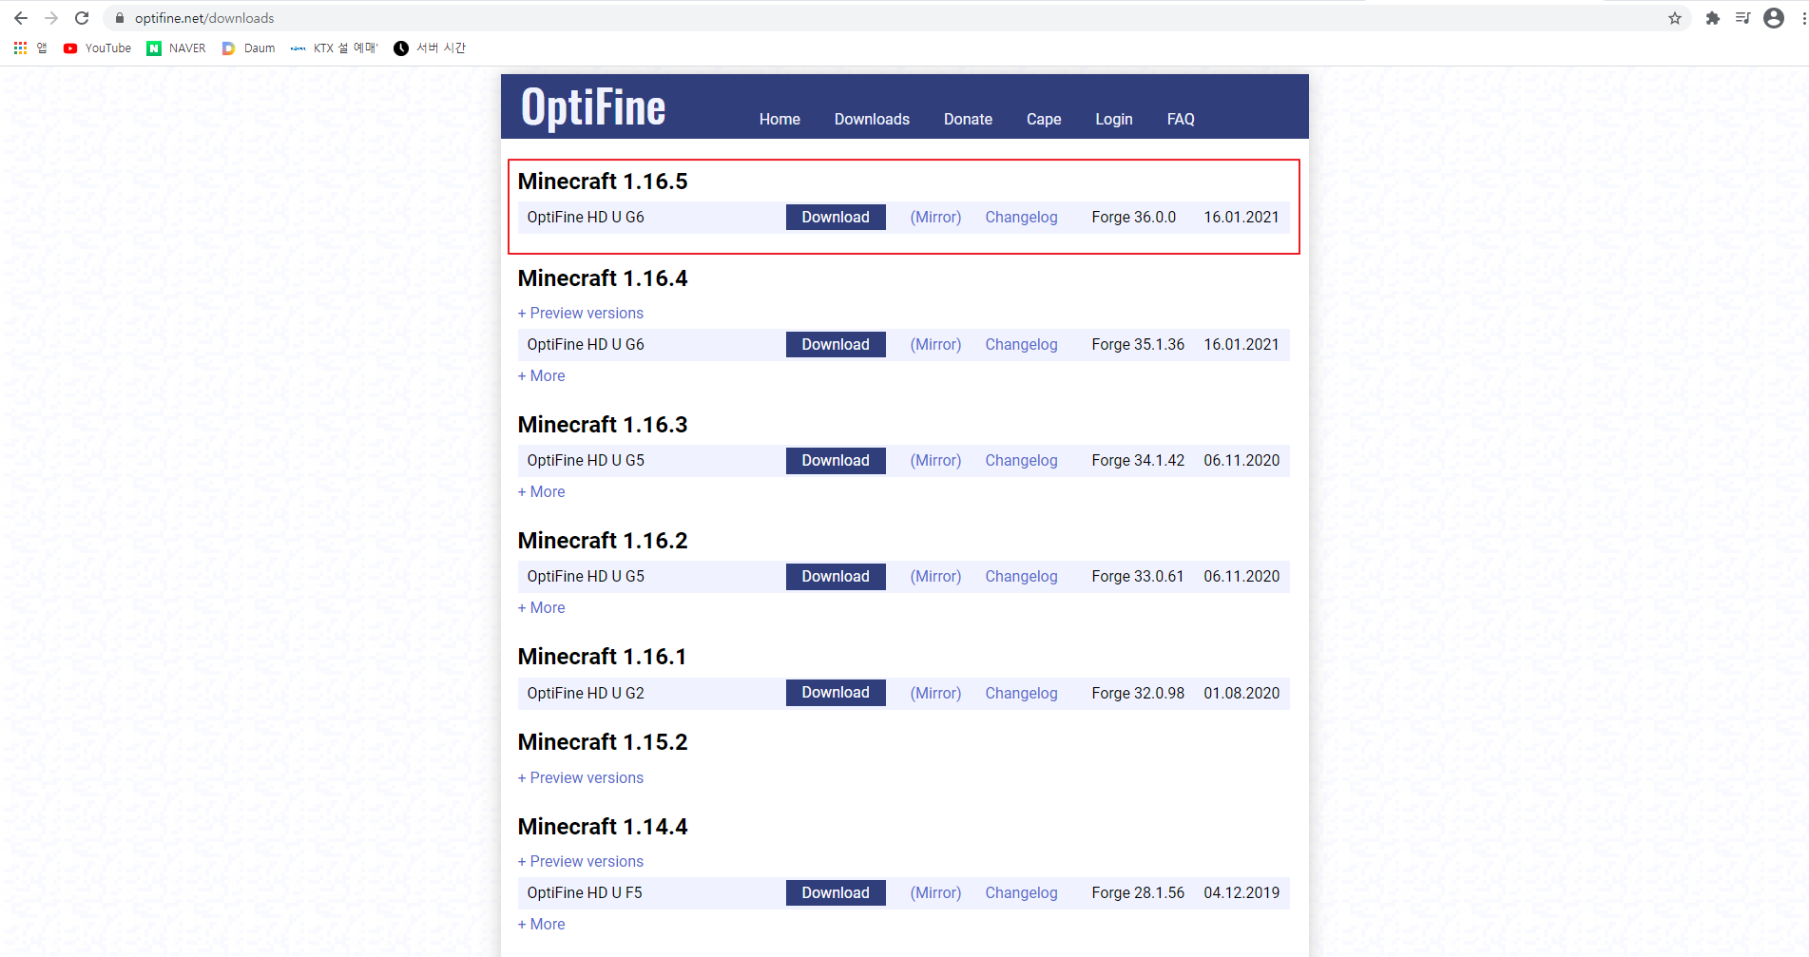
Task: Click the date 04.12.2019
Action: [1241, 892]
